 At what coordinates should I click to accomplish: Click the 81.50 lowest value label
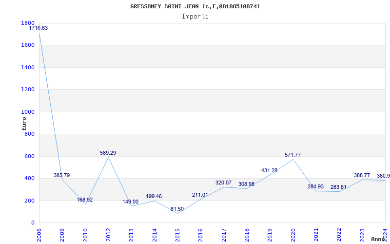tap(177, 209)
